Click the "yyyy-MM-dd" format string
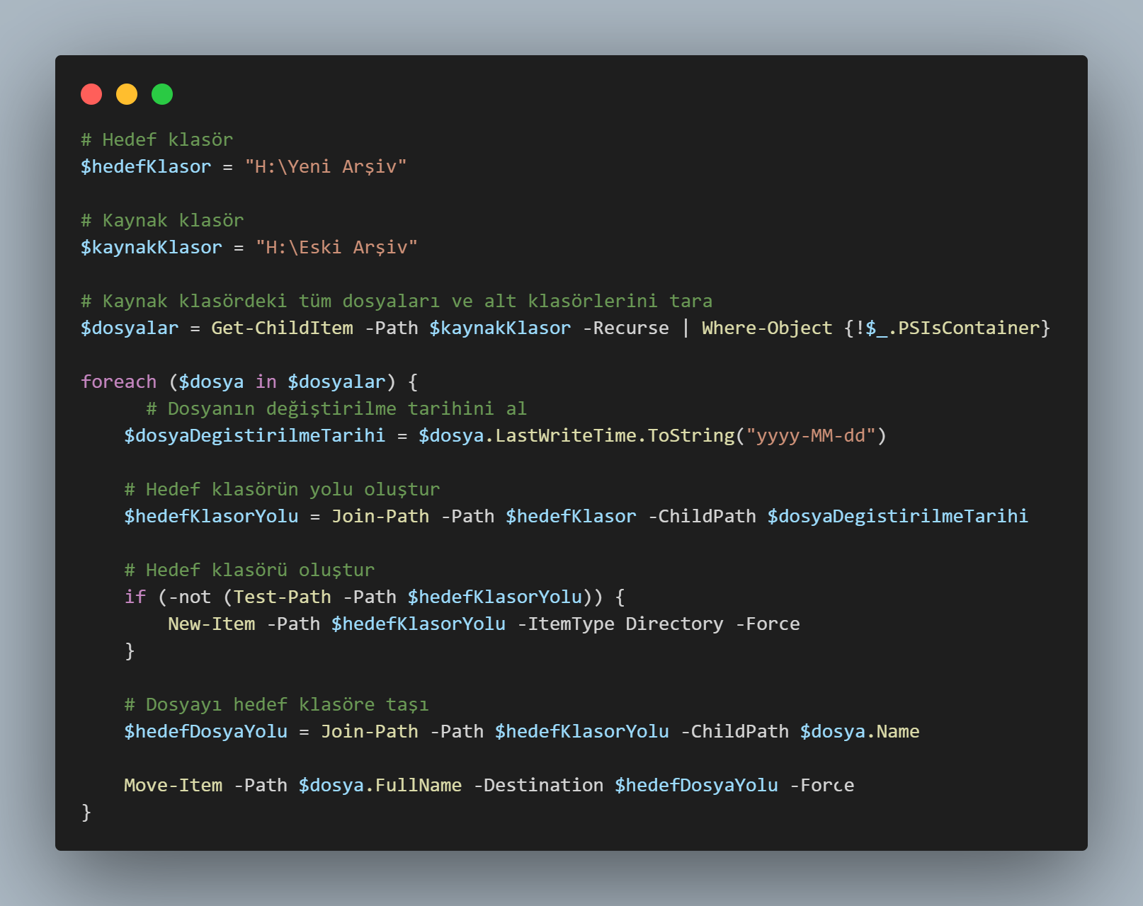This screenshot has width=1143, height=906. point(811,435)
